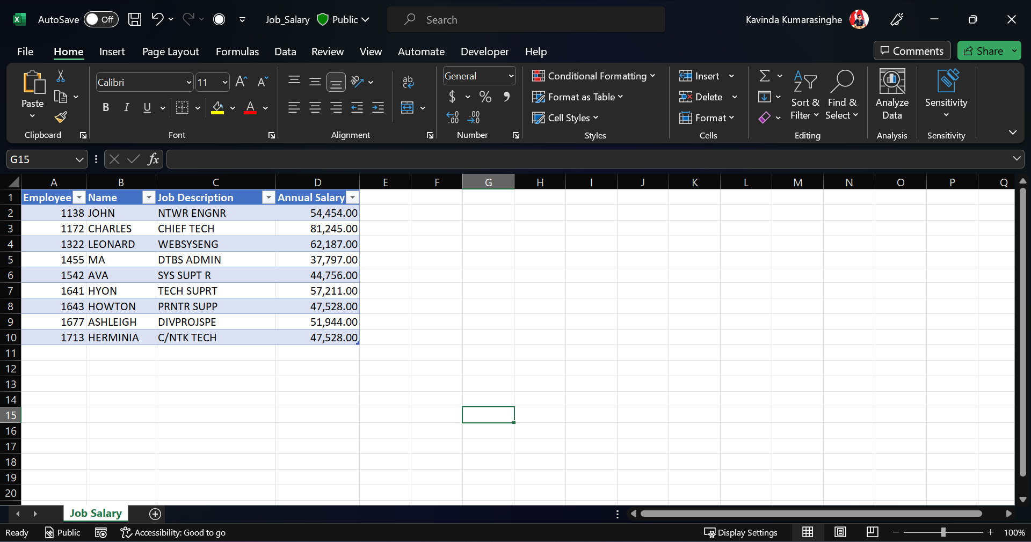Viewport: 1031px width, 542px height.
Task: Click the Paste clipboard icon
Action: click(33, 82)
